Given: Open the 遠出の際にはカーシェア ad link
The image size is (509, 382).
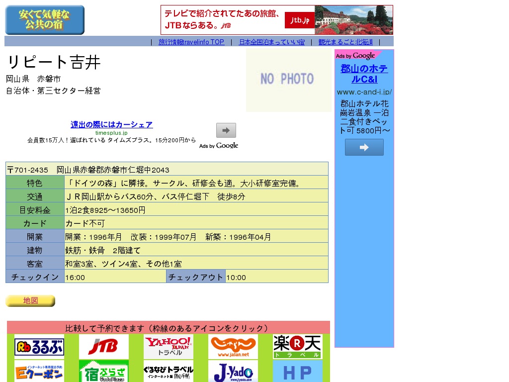Looking at the screenshot, I should coord(112,124).
